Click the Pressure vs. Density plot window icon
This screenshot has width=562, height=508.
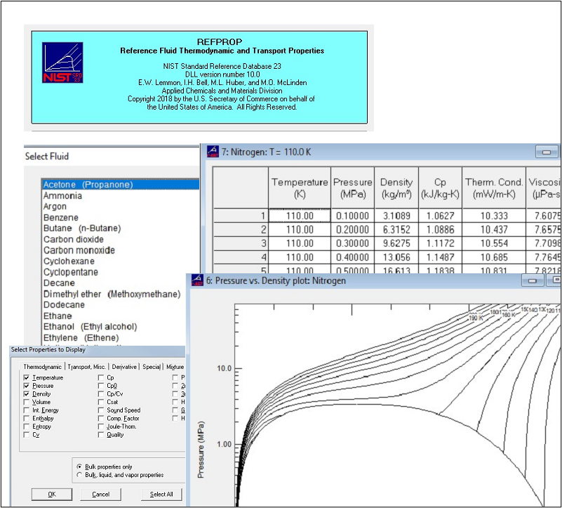pyautogui.click(x=196, y=280)
